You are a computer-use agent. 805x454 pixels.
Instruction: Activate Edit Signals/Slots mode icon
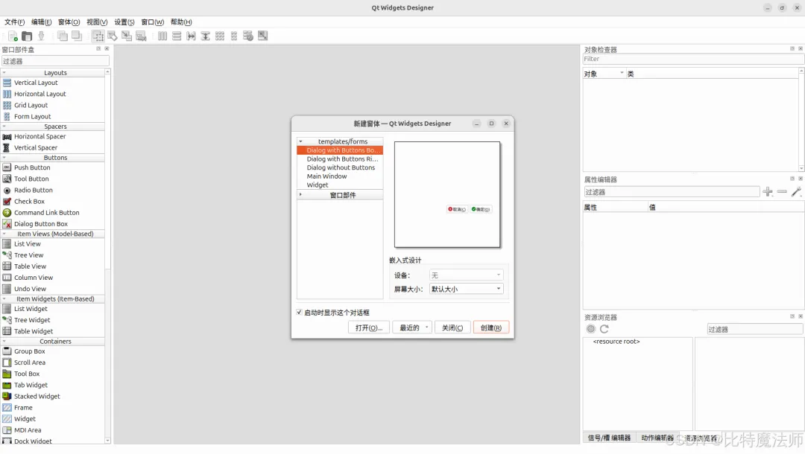pyautogui.click(x=113, y=36)
